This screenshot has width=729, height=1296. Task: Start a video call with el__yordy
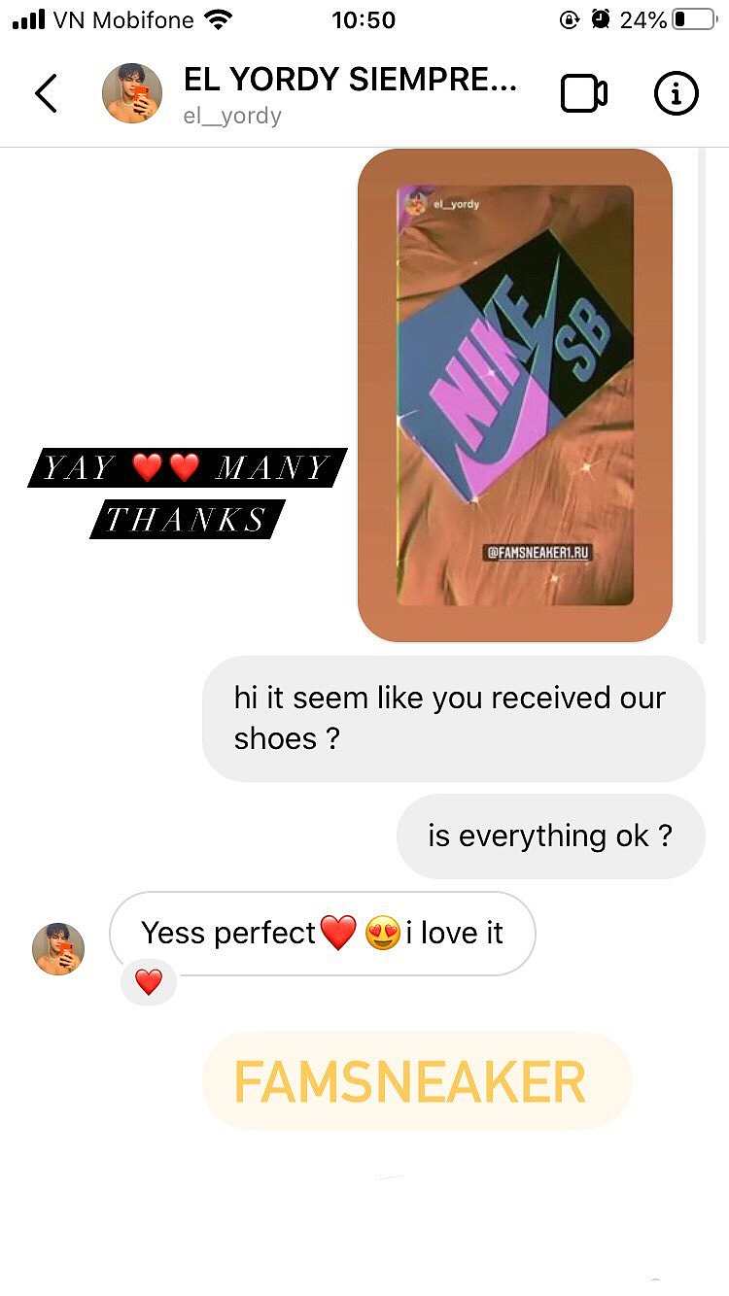[583, 93]
